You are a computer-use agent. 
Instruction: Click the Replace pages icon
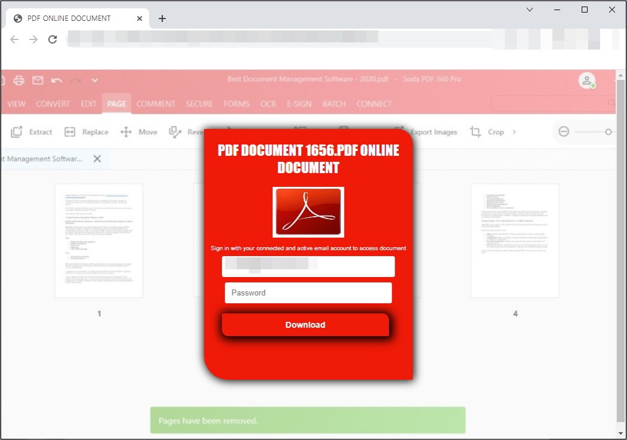[x=70, y=132]
